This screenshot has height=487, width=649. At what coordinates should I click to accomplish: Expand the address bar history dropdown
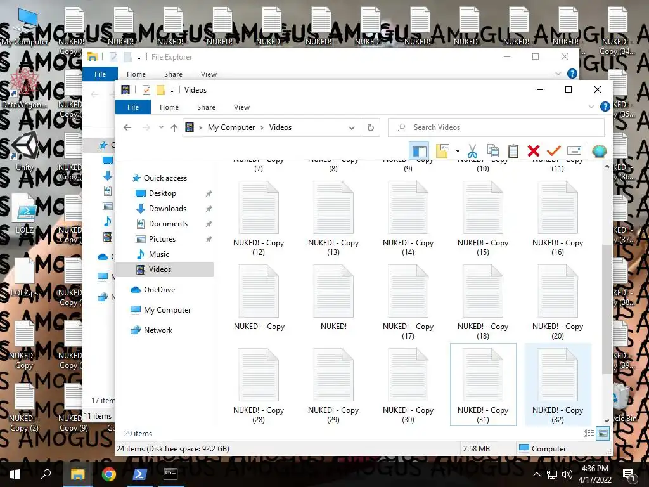point(351,127)
